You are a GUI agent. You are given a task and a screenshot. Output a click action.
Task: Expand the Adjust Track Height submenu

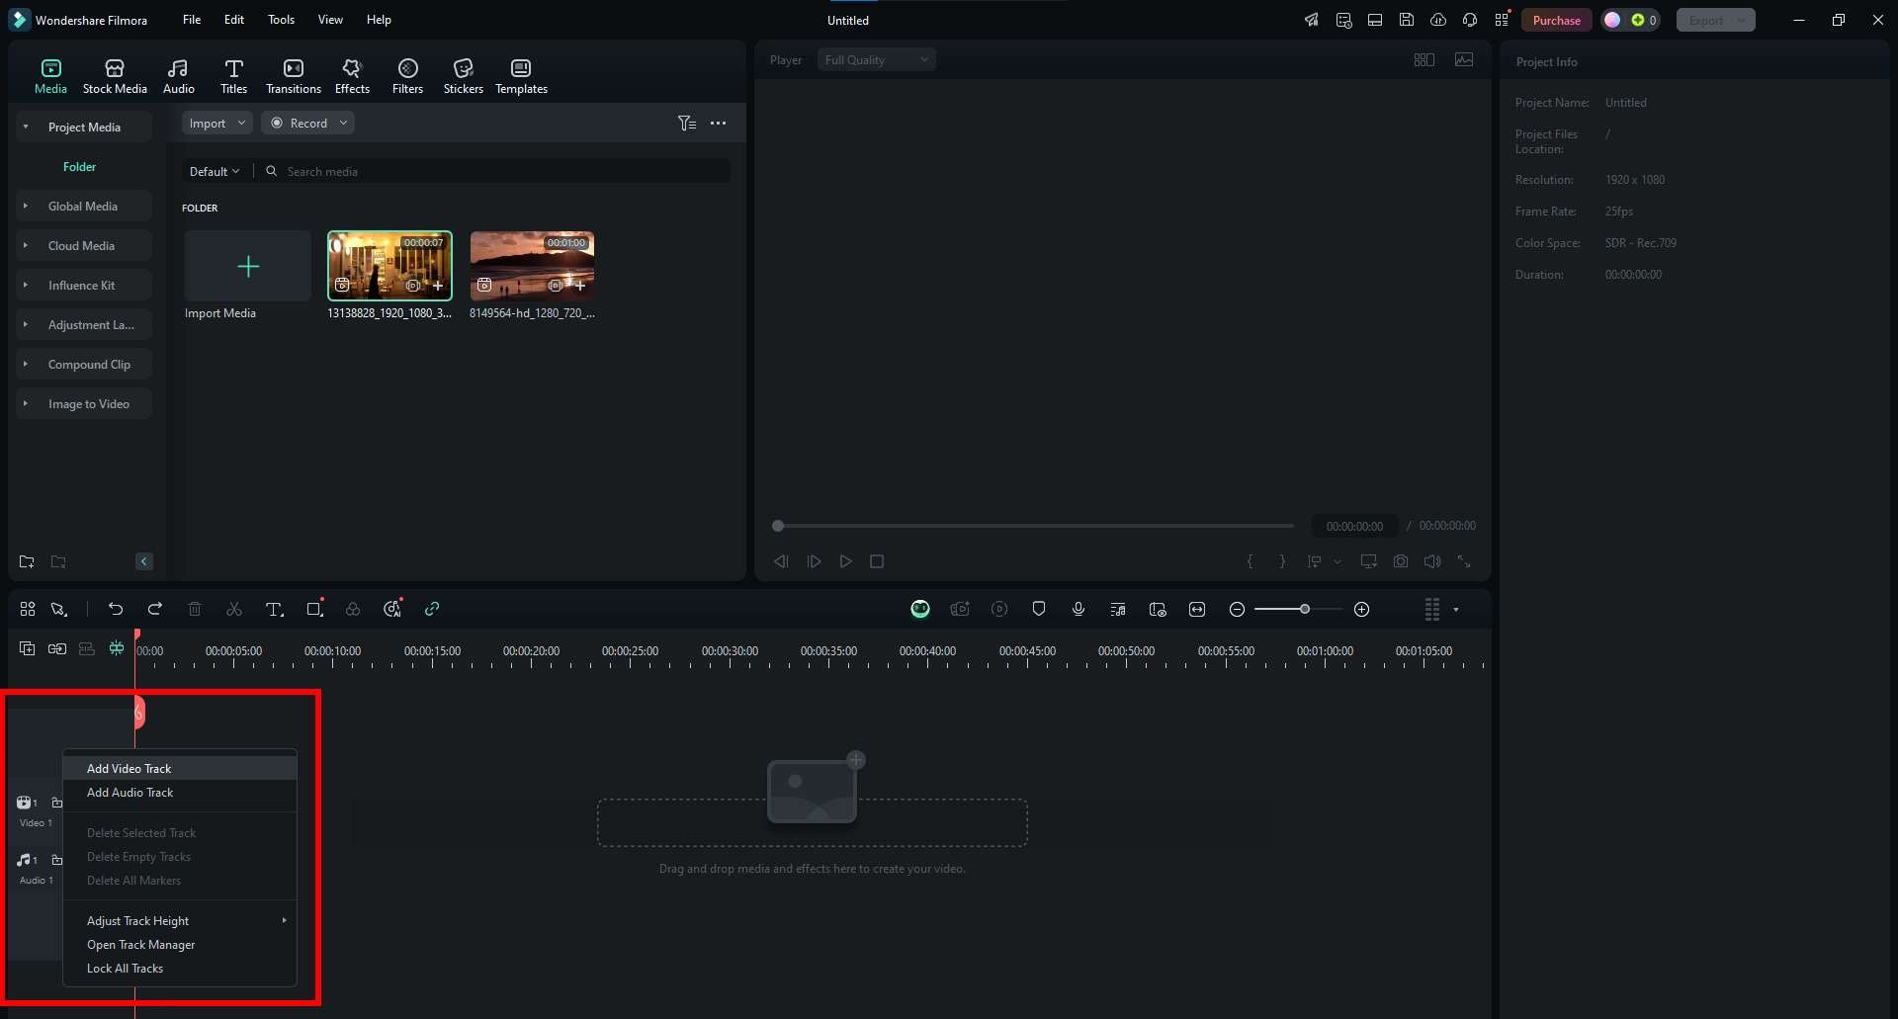[x=180, y=920]
